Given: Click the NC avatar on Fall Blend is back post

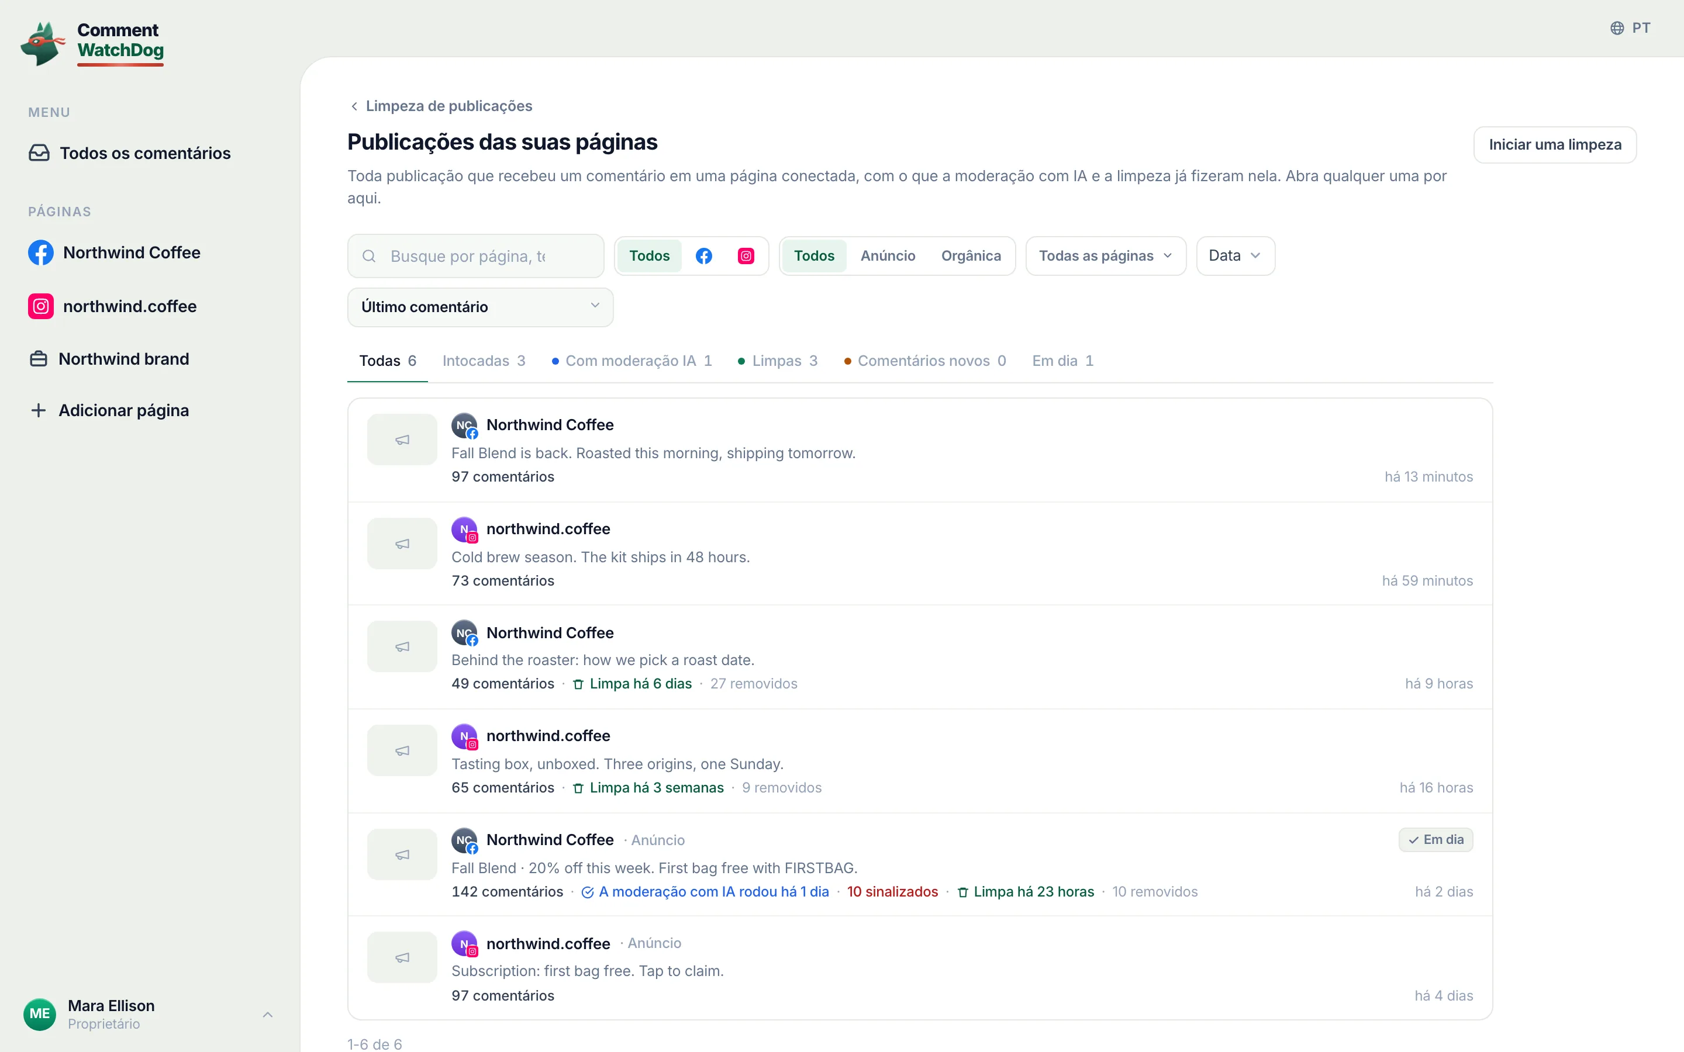Looking at the screenshot, I should pyautogui.click(x=464, y=425).
